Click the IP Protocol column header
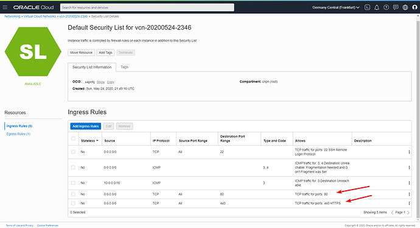The width and height of the screenshot is (420, 228). coord(161,141)
